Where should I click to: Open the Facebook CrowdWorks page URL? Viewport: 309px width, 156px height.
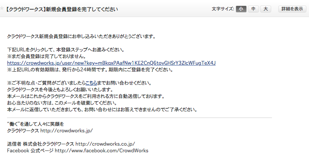pyautogui.click(x=102, y=150)
